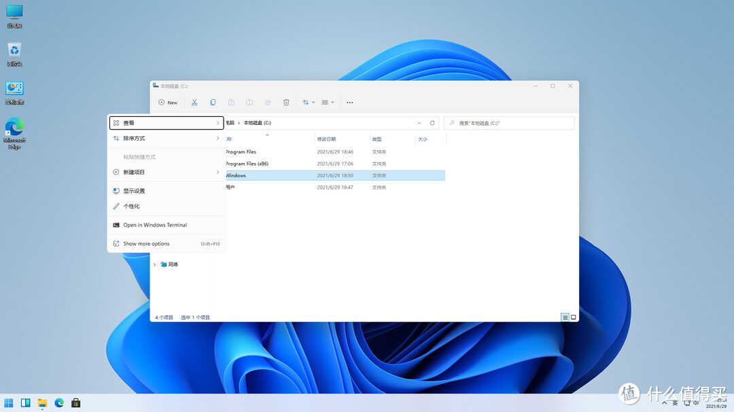Open Microsoft Edge from the taskbar
Screen dimensions: 734x412
(59, 402)
